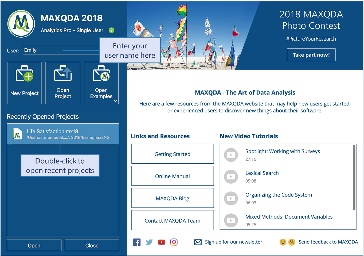364x256 pixels.
Task: Click Take part now! for the photo contest
Action: tap(311, 55)
